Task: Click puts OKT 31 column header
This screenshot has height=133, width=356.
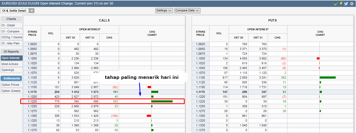Action: [258, 37]
